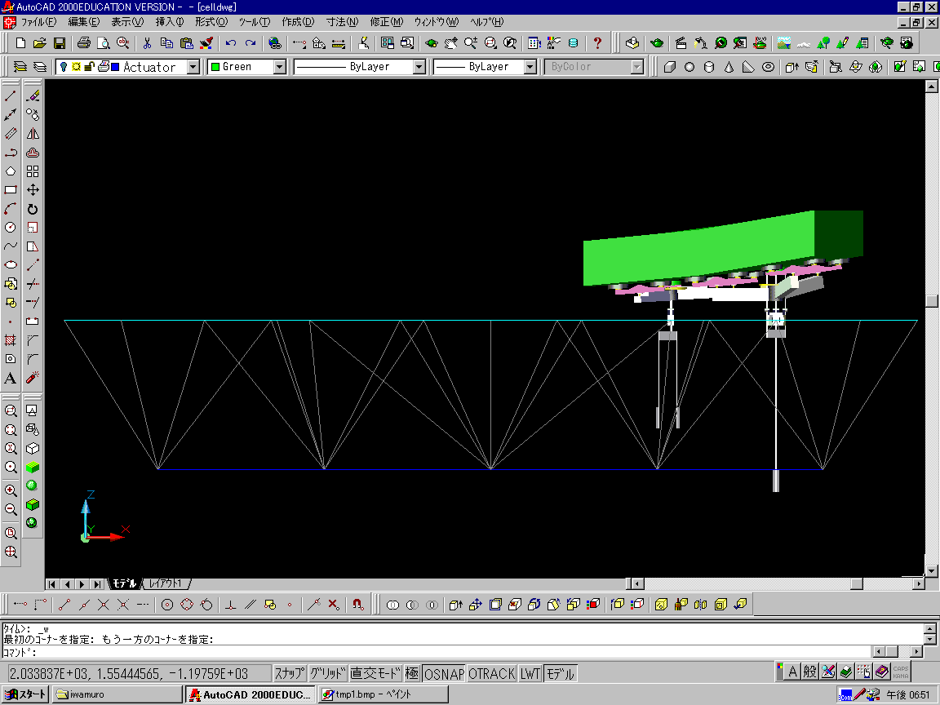Activate the Pan Realtime hand tool
This screenshot has width=940, height=705.
tap(450, 43)
